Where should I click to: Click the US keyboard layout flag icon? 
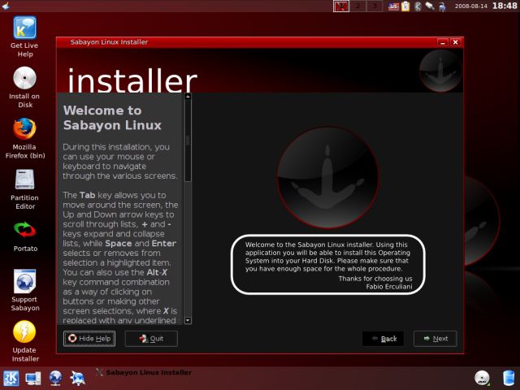[x=393, y=6]
